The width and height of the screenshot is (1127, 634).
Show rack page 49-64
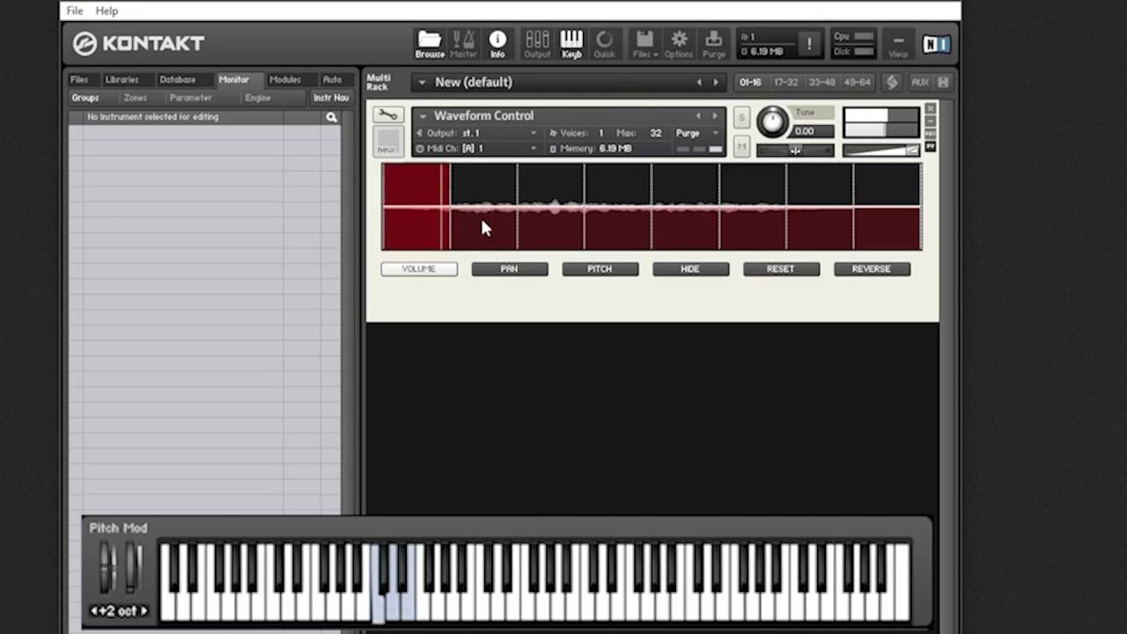coord(858,82)
